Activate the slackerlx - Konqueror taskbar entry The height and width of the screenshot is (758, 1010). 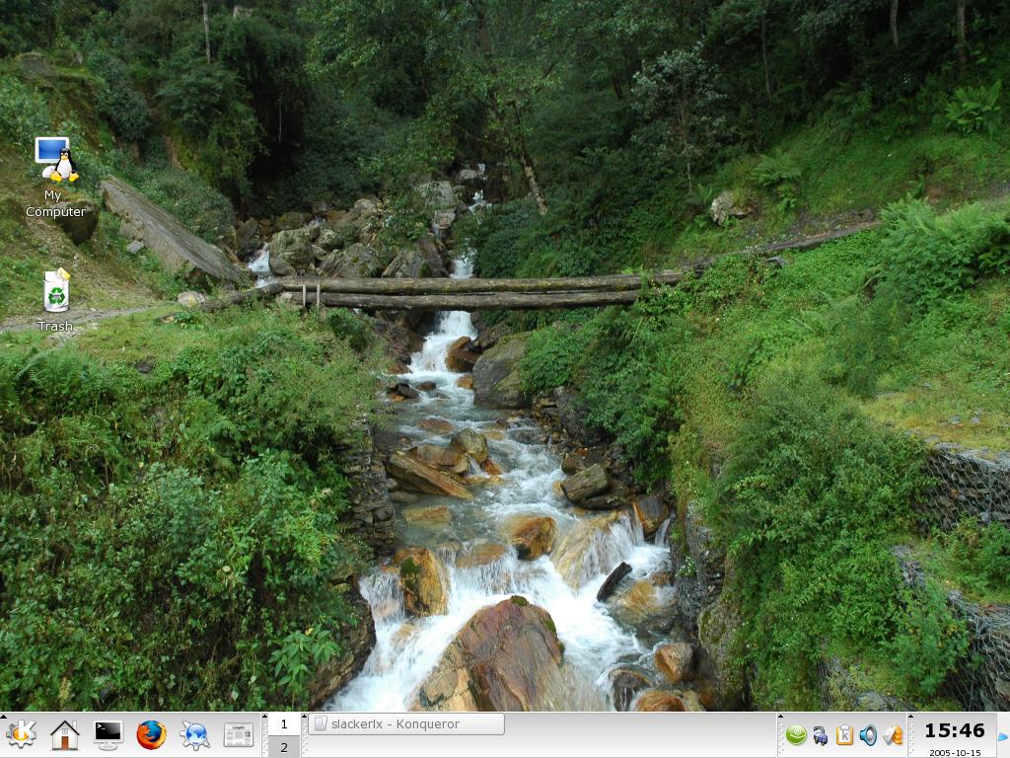click(406, 723)
